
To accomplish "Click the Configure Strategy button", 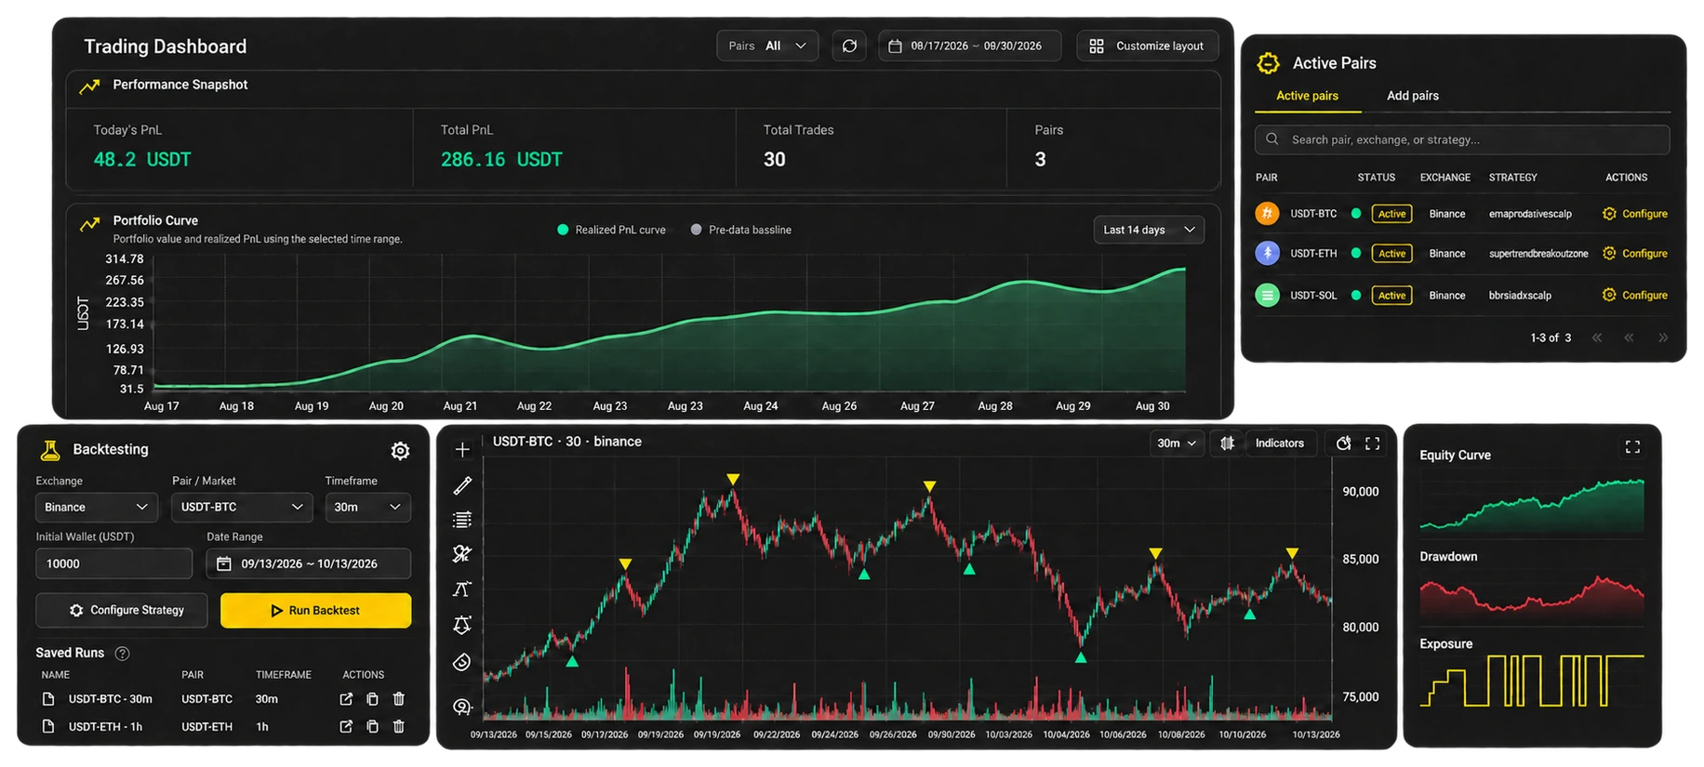I will click(x=122, y=611).
